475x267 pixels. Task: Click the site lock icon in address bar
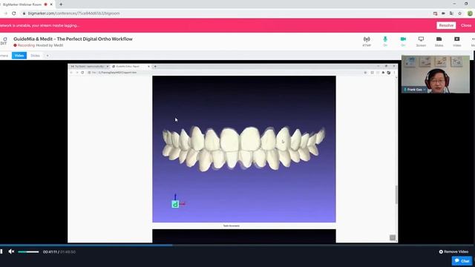tap(24, 13)
